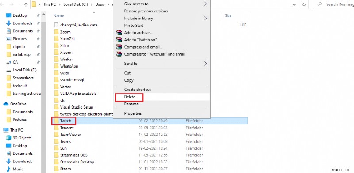Select the Visual Studio Setup folder
The width and height of the screenshot is (354, 173).
77,107
